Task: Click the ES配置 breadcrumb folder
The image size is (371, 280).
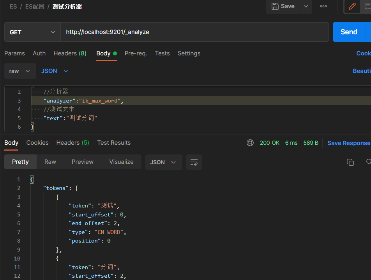Action: (x=35, y=7)
